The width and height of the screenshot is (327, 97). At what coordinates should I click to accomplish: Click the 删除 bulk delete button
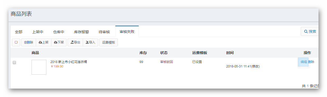pos(29,42)
